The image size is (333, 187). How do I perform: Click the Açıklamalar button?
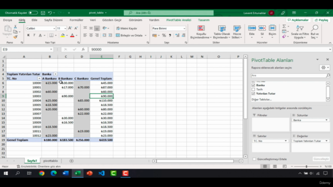pos(298,20)
